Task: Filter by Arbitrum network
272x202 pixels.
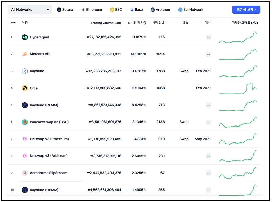Action: pos(160,10)
